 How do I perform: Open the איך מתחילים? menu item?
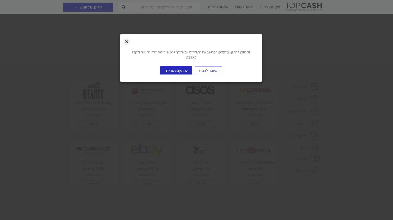tap(270, 7)
